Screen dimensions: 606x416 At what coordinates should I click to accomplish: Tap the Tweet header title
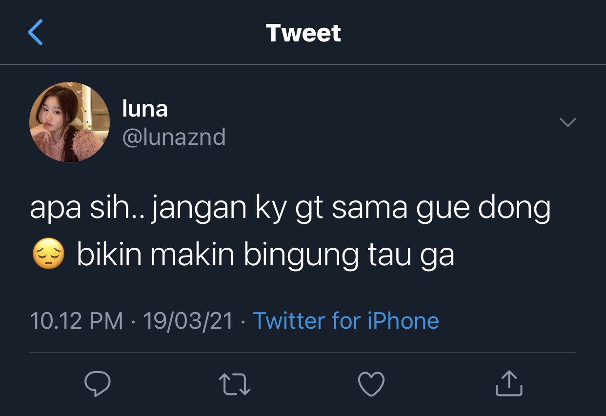pyautogui.click(x=303, y=33)
